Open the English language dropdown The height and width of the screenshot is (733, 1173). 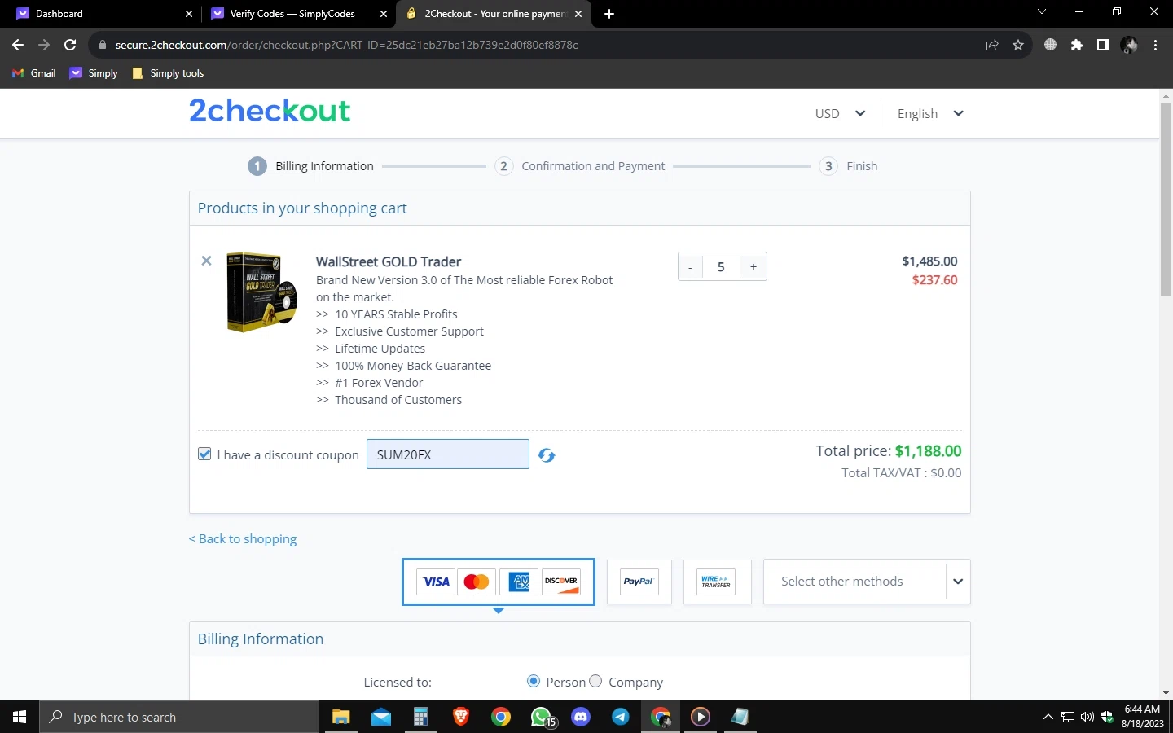(930, 114)
